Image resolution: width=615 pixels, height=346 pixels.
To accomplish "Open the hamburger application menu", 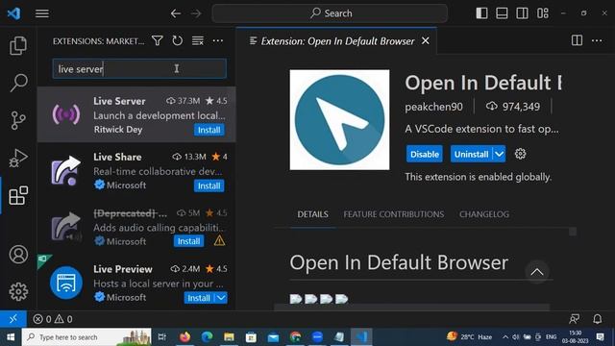I will pos(42,13).
